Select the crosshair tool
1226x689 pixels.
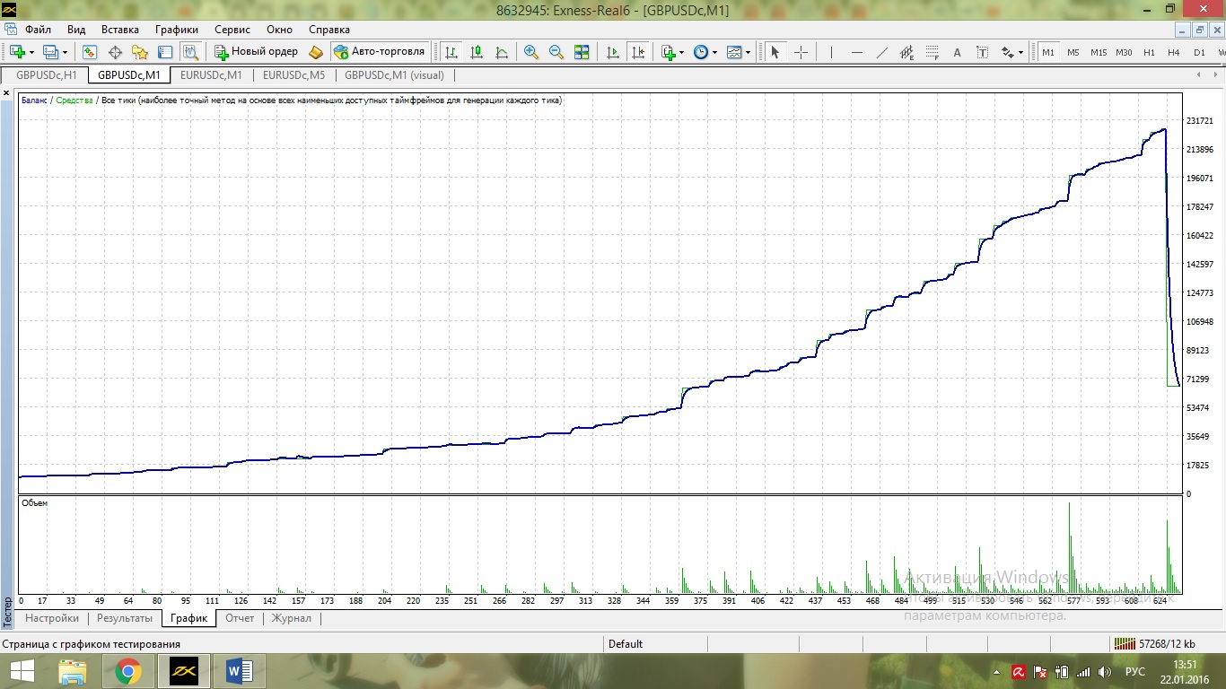(801, 52)
